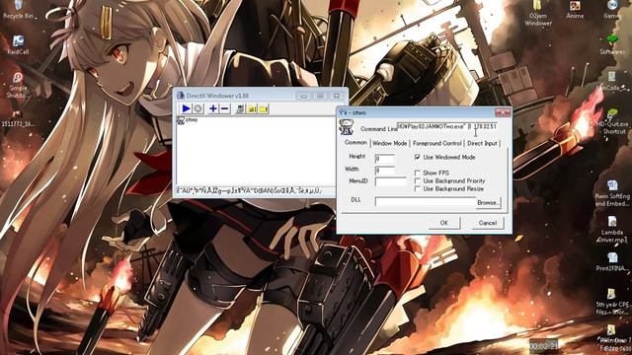Click the second yellow folder toolbar icon
This screenshot has width=632, height=355.
click(x=264, y=108)
